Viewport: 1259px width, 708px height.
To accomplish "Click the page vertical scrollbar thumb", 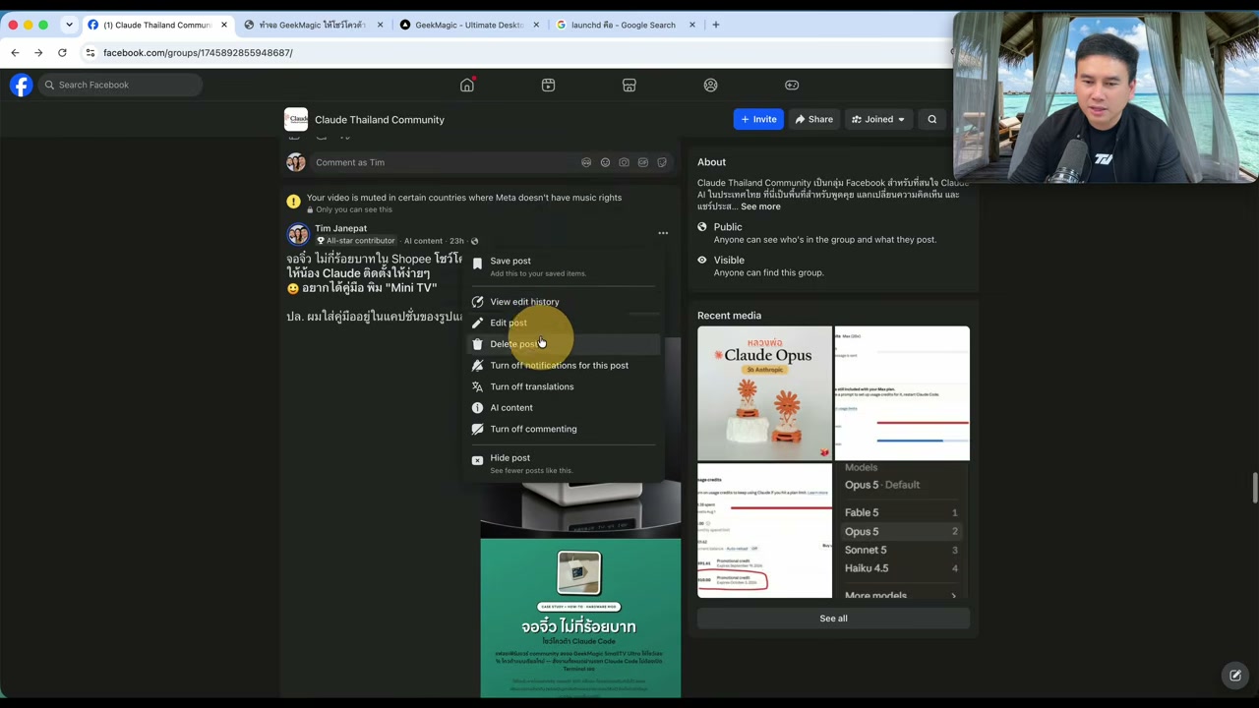I will [x=1254, y=489].
